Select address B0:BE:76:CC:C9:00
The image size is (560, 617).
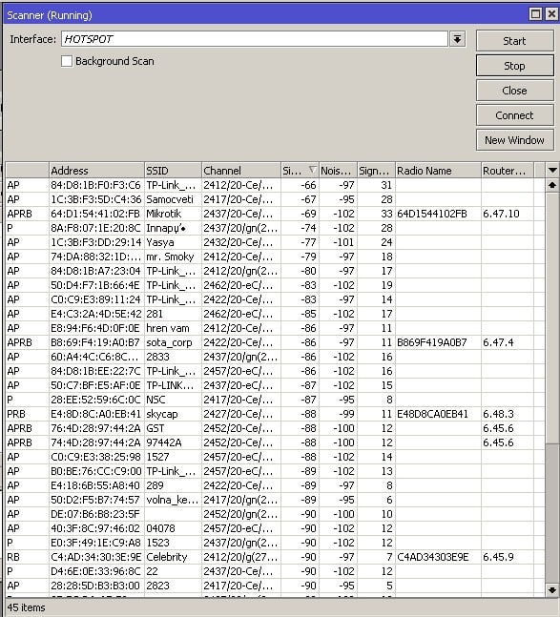click(x=95, y=471)
